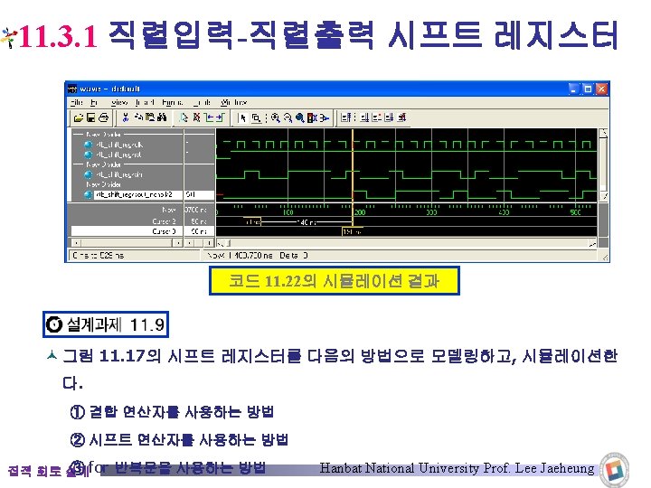
Task: Click right scroll arrow under the values pane
Action: [x=209, y=243]
